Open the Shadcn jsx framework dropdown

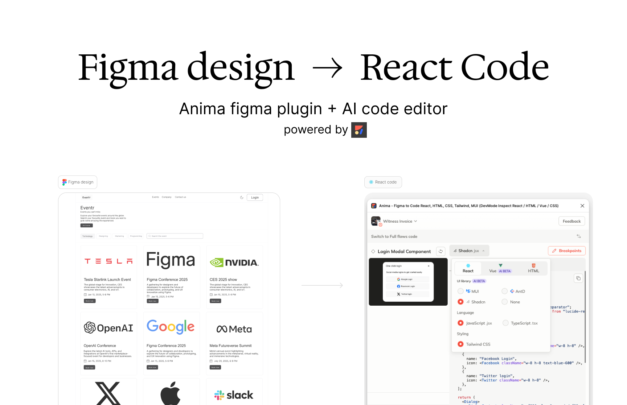469,251
